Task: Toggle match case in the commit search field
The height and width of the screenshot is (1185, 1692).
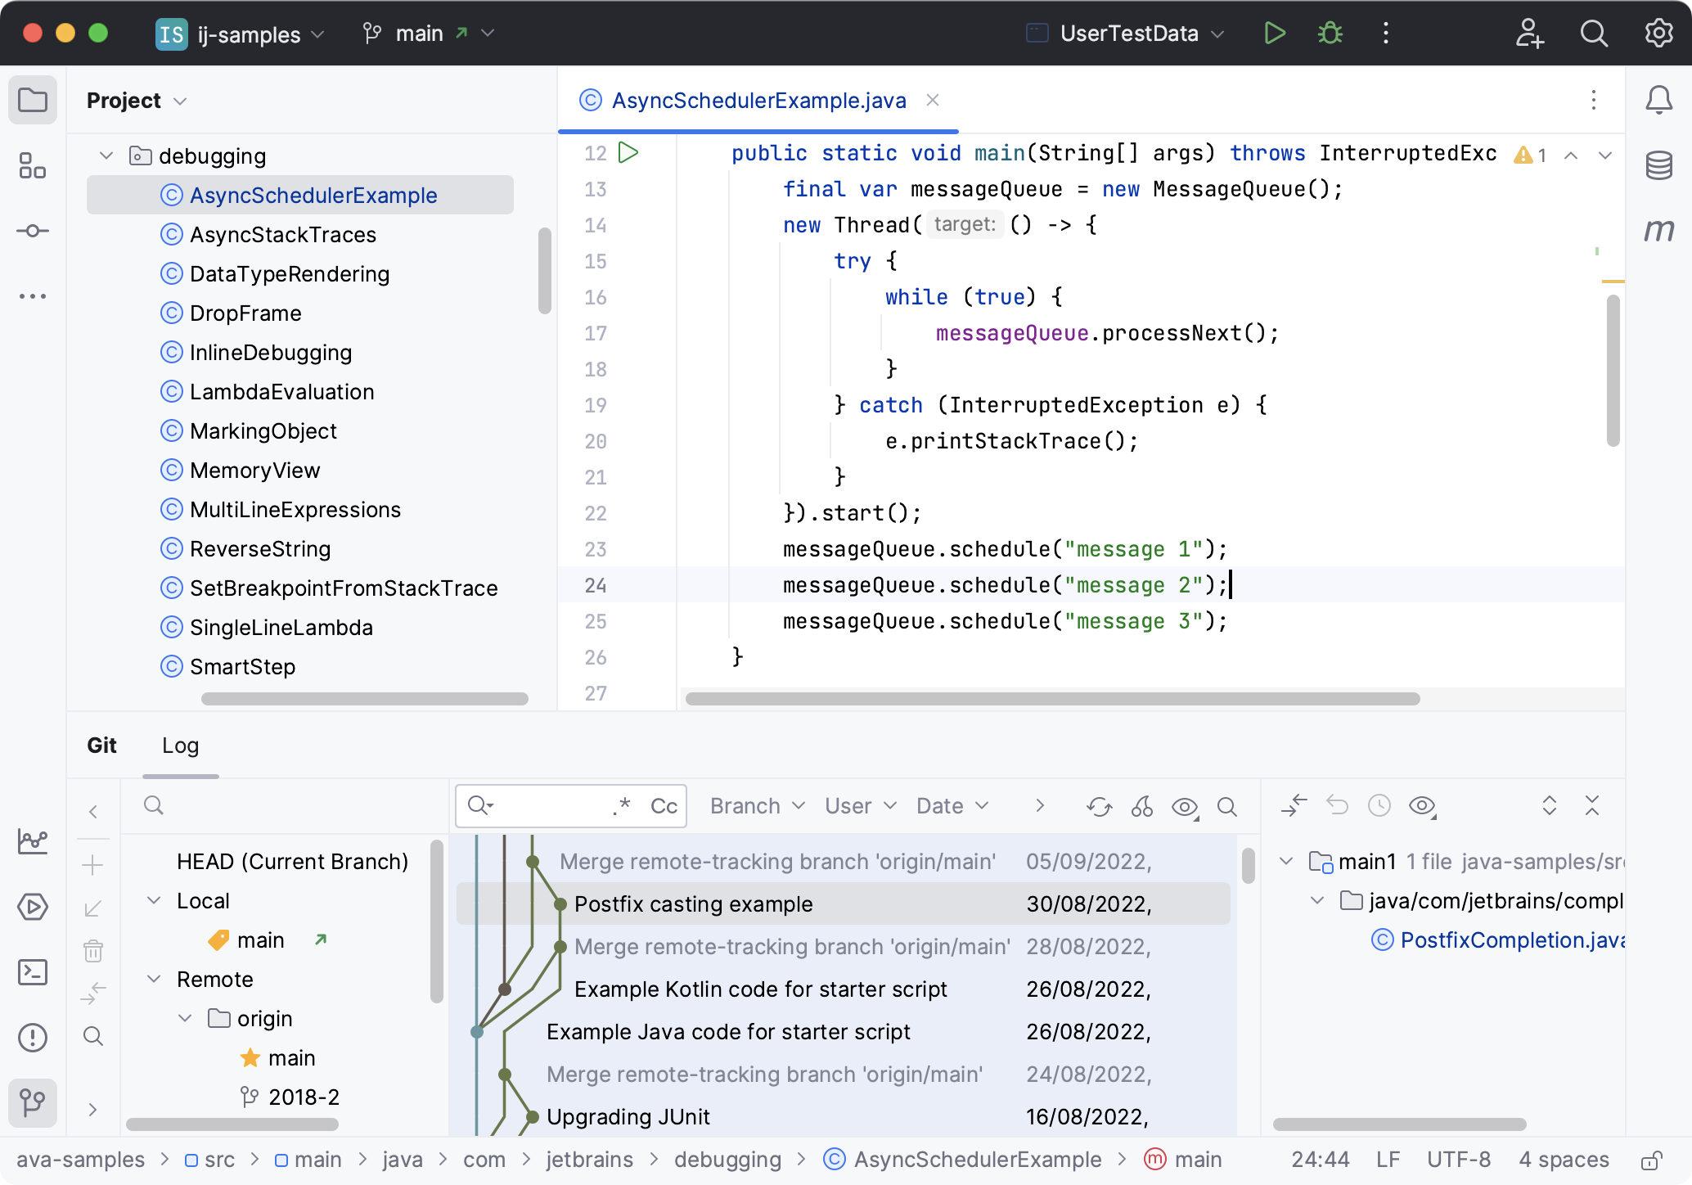Action: 663,806
